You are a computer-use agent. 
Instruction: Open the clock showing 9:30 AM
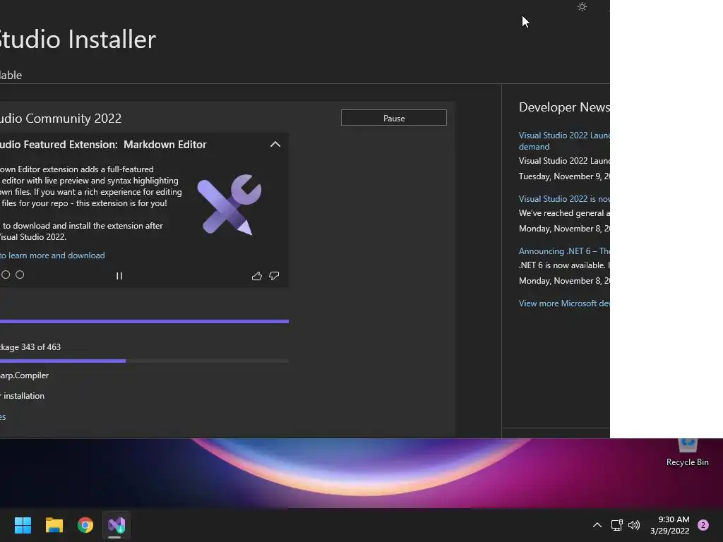point(670,525)
